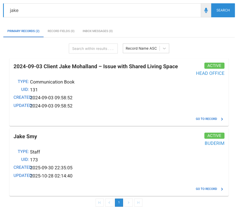The image size is (238, 209).
Task: Switch to the Primary Records (2) tab
Action: [23, 31]
